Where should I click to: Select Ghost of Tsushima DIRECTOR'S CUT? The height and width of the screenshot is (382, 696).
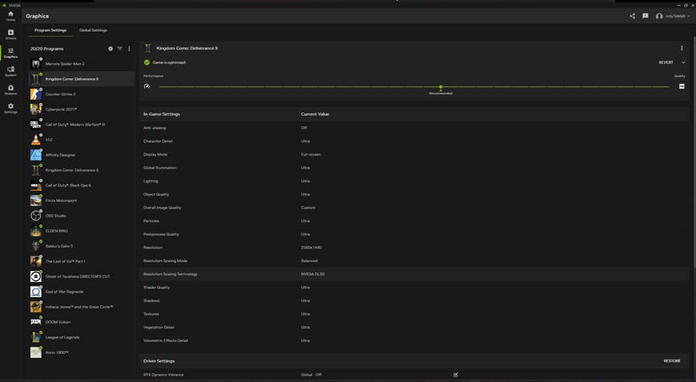tap(82, 277)
